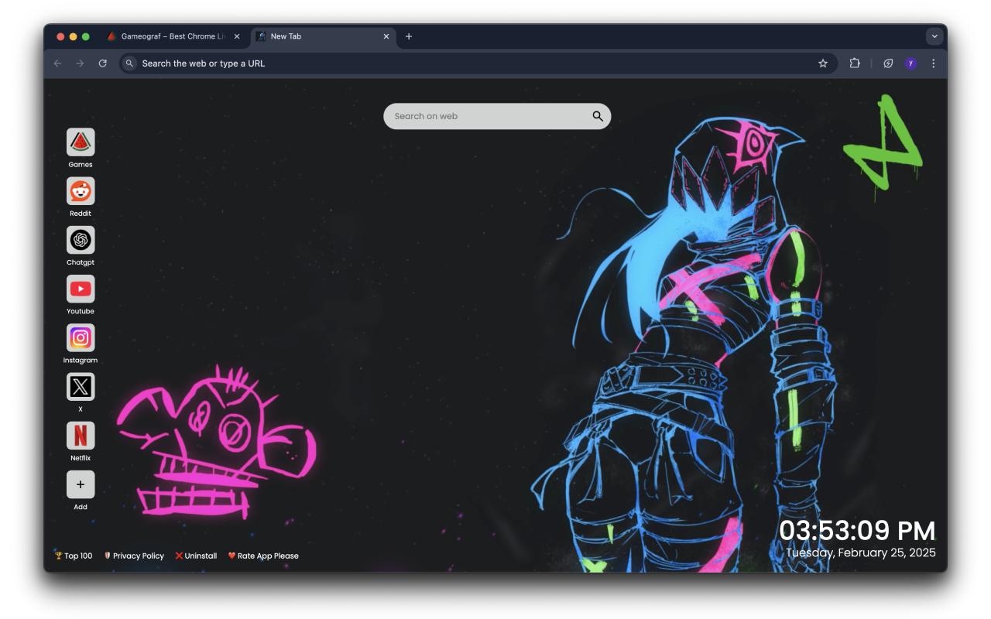Click the Uninstall link
The height and width of the screenshot is (619, 991).
click(x=196, y=556)
